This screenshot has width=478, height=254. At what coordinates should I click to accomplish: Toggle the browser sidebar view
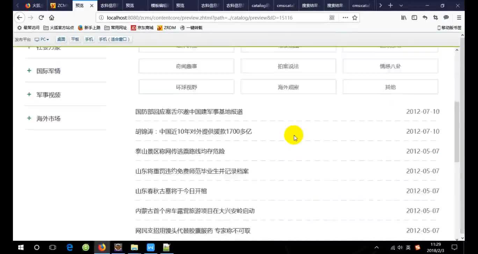tap(414, 17)
